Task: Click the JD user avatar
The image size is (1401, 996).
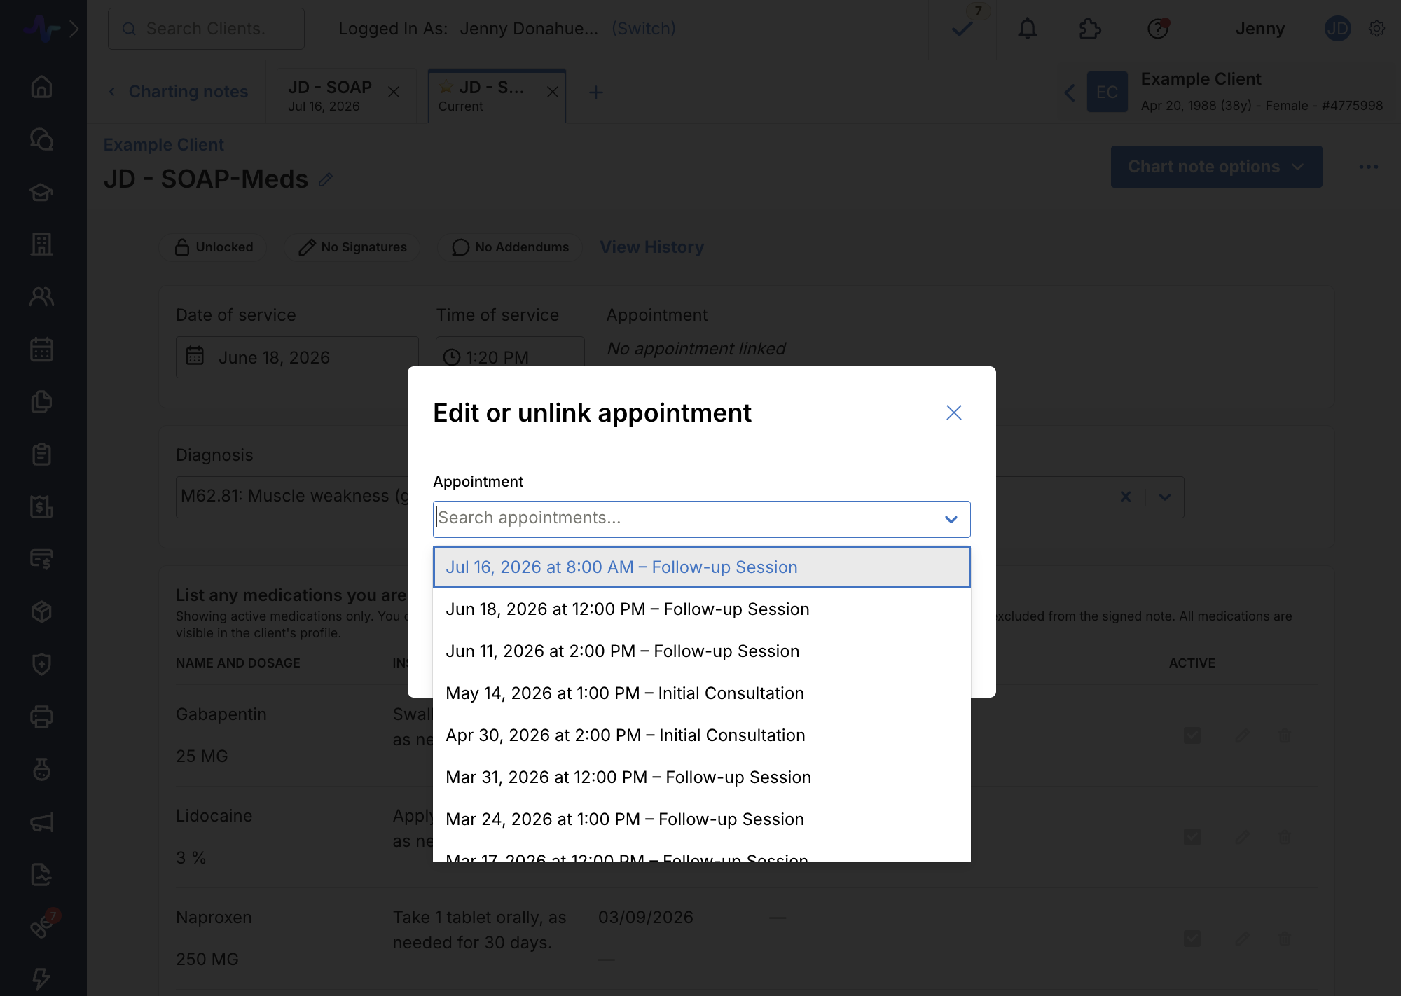Action: (x=1338, y=29)
